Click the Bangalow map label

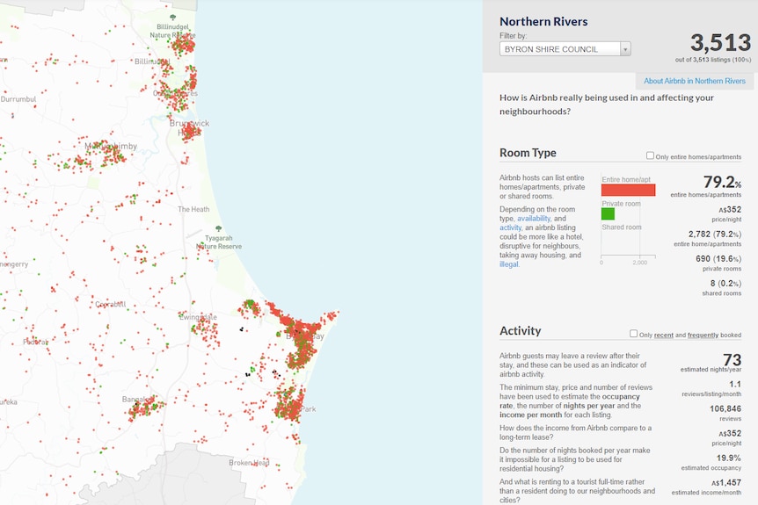click(138, 400)
